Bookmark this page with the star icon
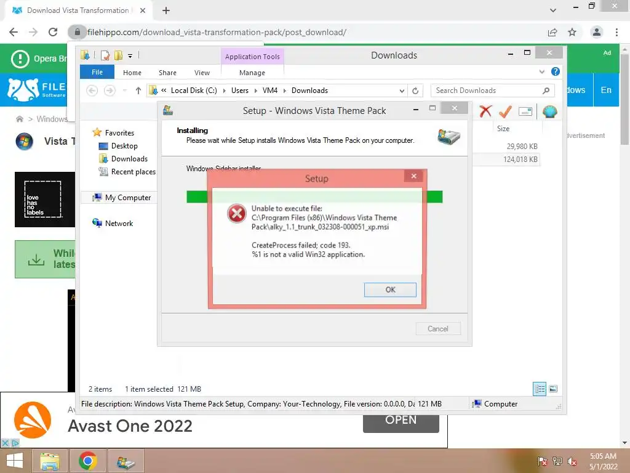The width and height of the screenshot is (630, 473). pos(572,32)
